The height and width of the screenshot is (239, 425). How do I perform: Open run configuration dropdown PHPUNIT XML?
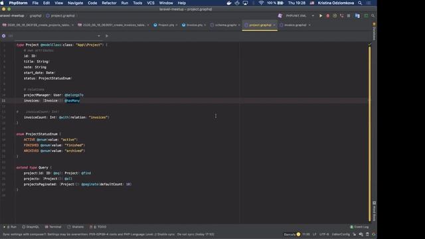click(299, 16)
